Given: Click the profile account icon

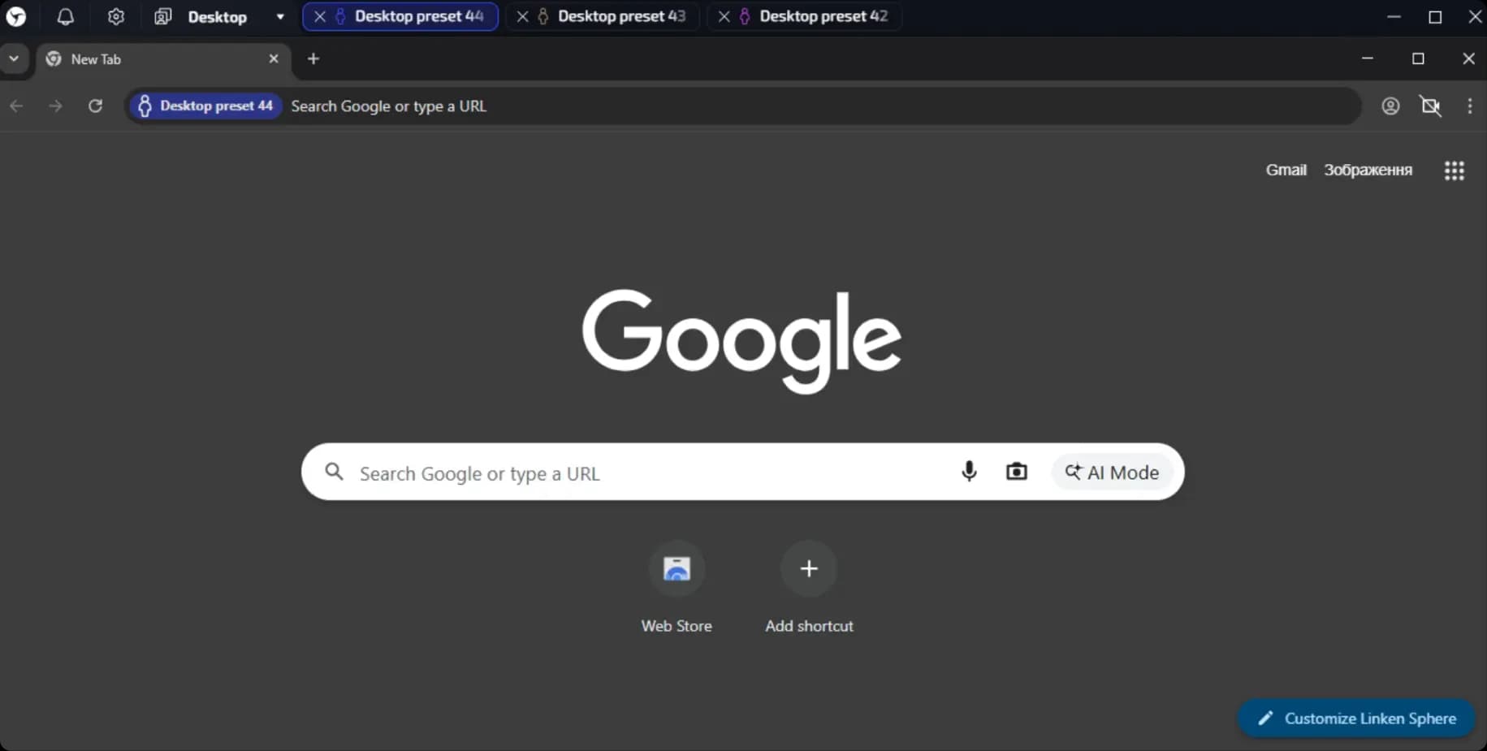Looking at the screenshot, I should pyautogui.click(x=1390, y=106).
